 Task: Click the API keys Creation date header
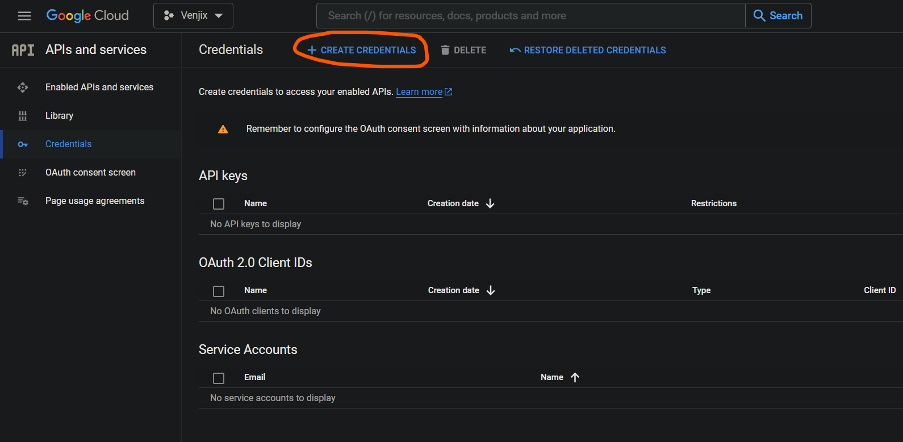453,203
